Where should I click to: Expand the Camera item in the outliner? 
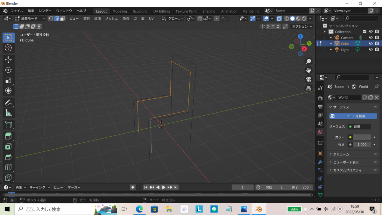[331, 38]
